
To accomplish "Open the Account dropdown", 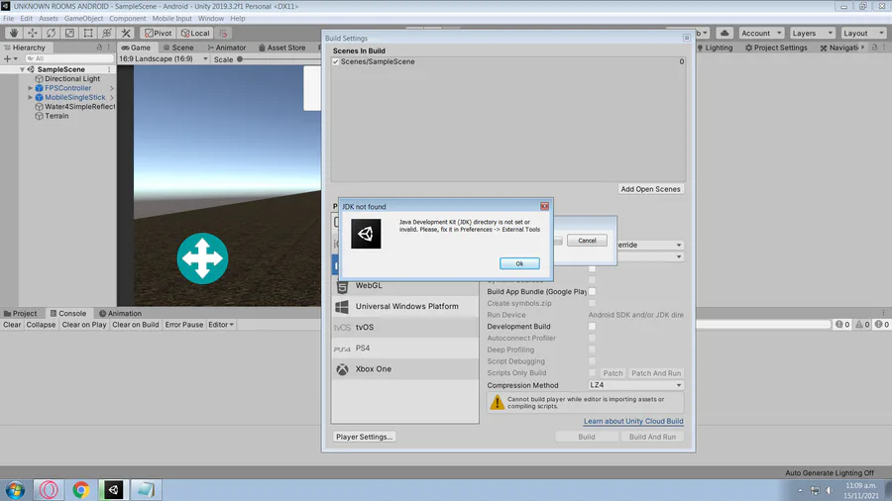I will (761, 33).
